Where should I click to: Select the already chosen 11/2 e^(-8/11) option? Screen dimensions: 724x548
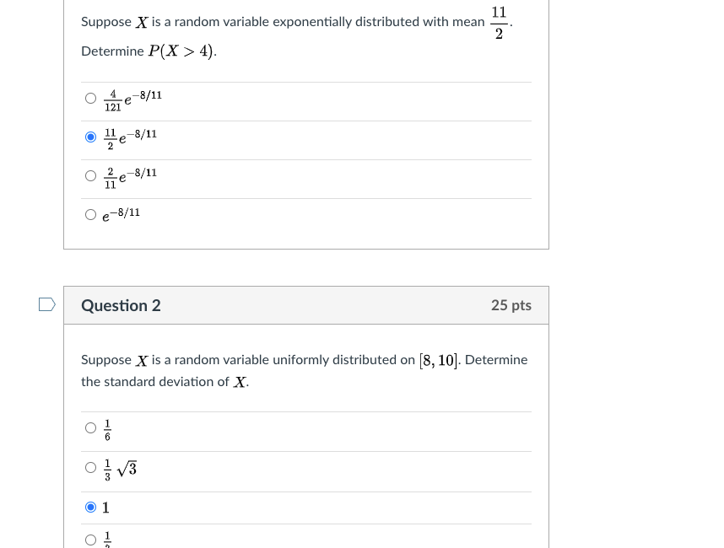tap(90, 137)
